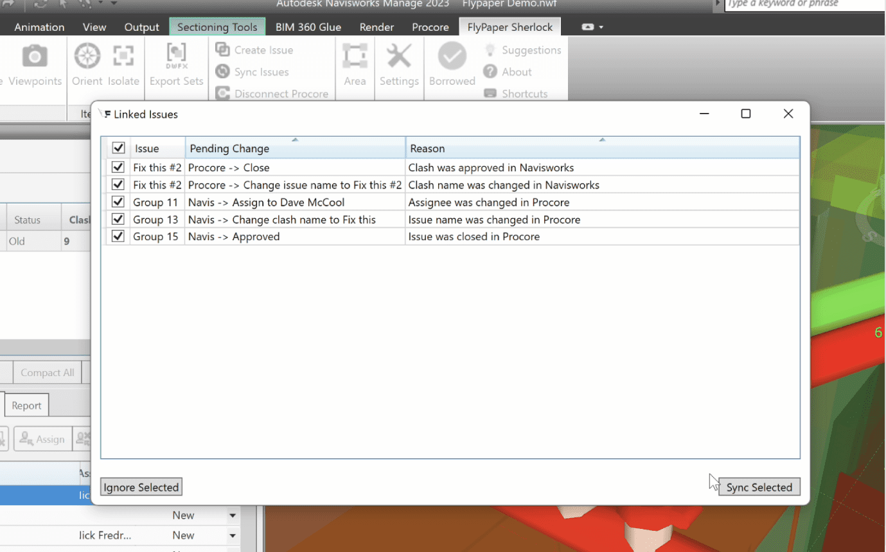The width and height of the screenshot is (886, 552).
Task: Select 'Issue name was changed in Procore' cell
Action: coord(603,220)
